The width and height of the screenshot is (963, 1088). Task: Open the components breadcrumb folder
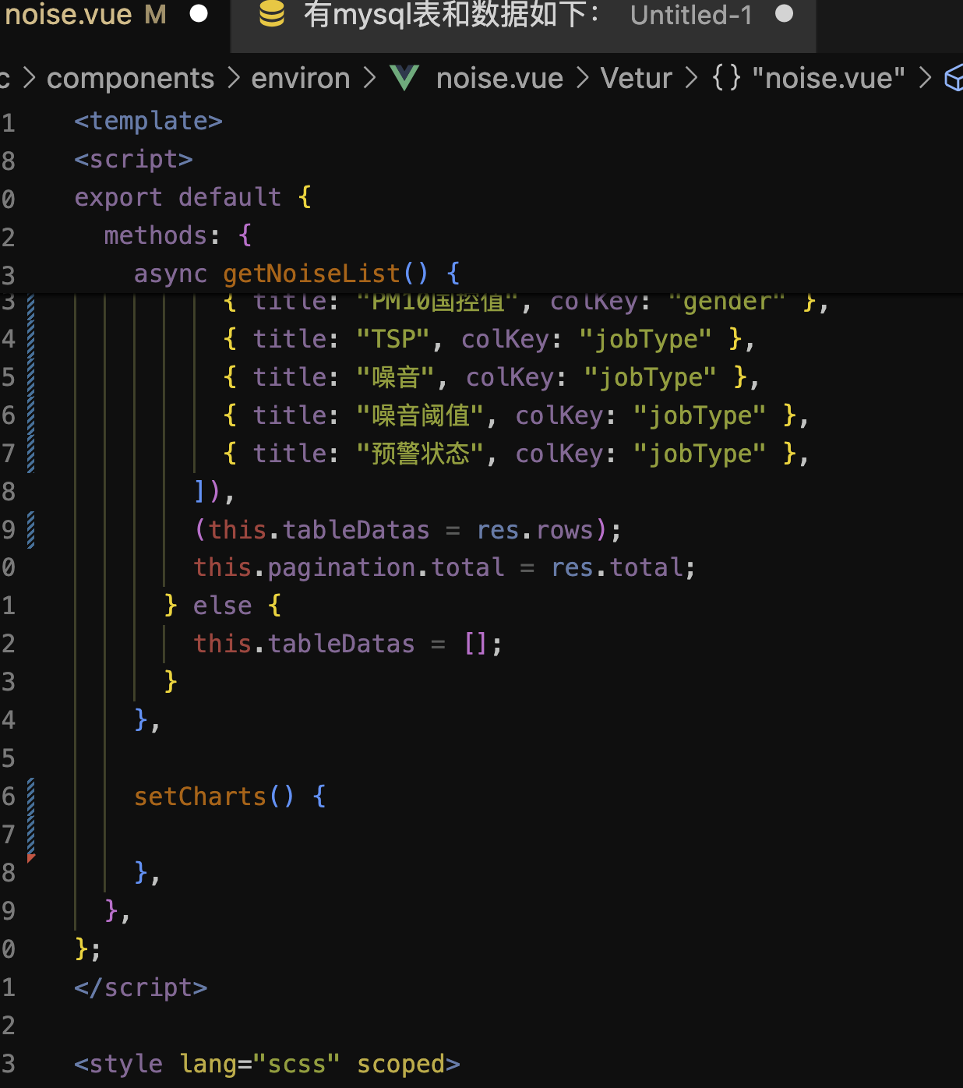pos(130,78)
